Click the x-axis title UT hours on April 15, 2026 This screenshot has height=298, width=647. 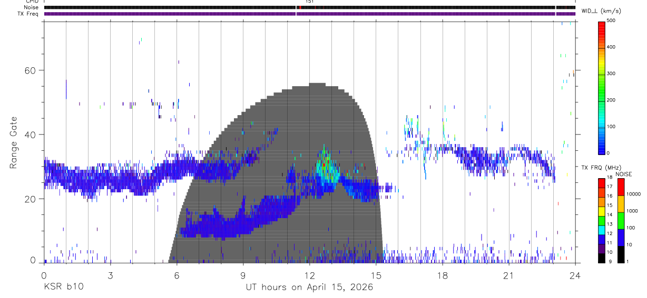(x=309, y=287)
